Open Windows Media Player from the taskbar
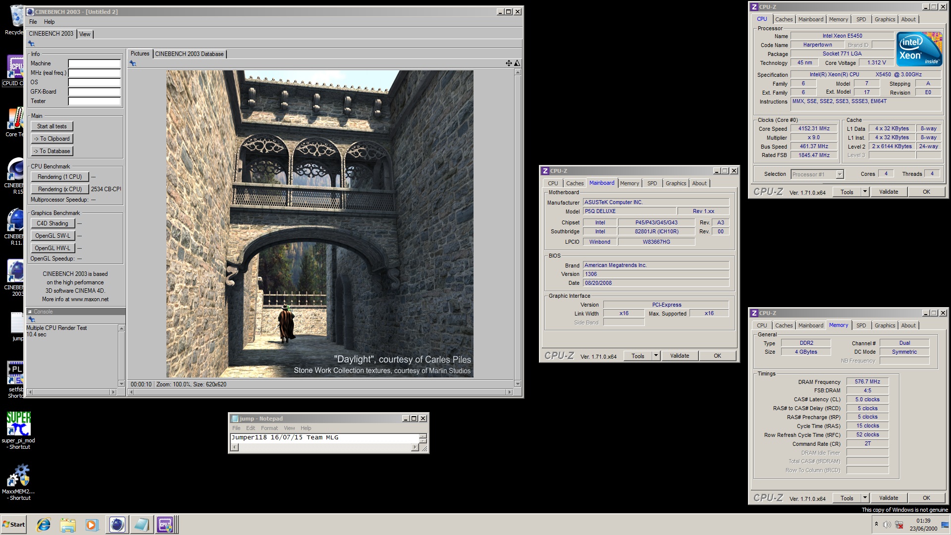This screenshot has height=535, width=951. [x=92, y=525]
